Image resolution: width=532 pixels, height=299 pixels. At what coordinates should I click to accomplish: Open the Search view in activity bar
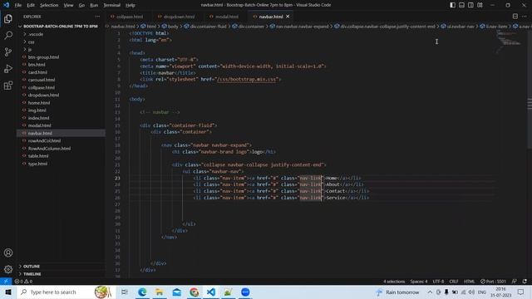(8, 35)
